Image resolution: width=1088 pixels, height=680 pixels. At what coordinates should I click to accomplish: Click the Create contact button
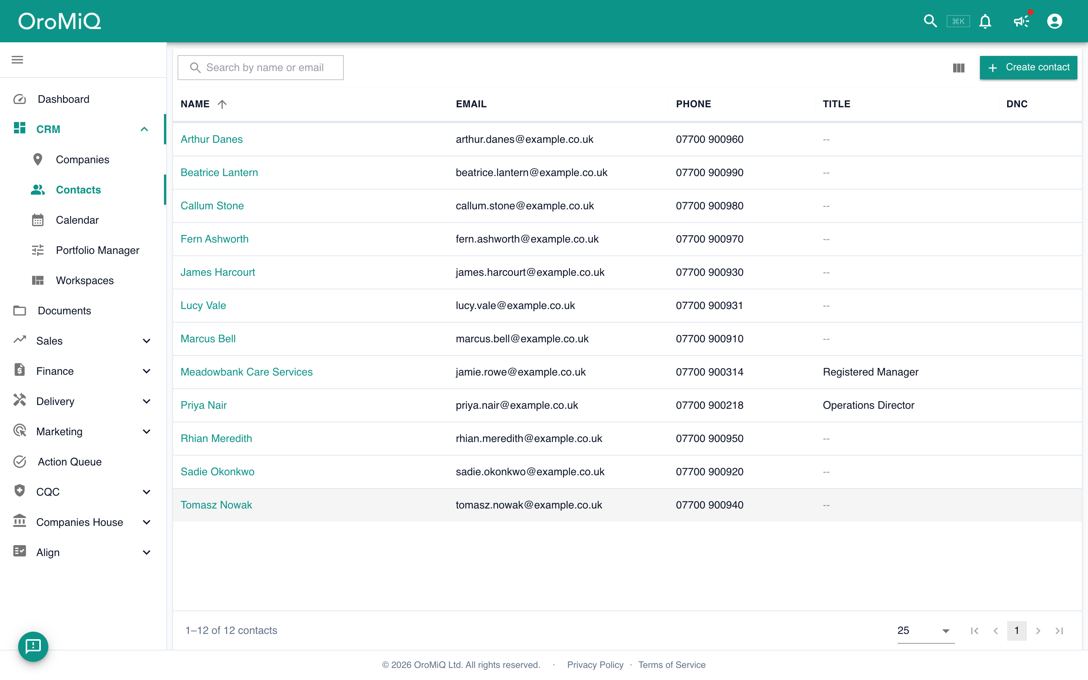click(x=1028, y=68)
